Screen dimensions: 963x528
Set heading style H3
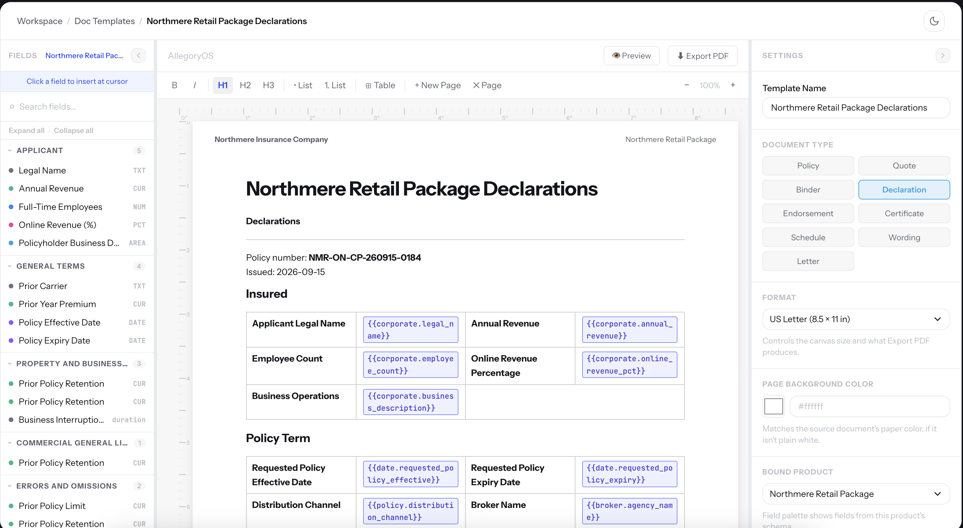pyautogui.click(x=269, y=85)
